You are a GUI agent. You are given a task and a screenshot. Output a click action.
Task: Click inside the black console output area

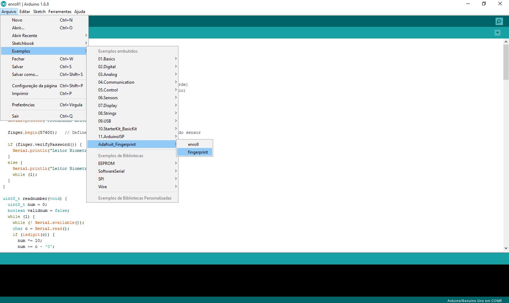click(x=255, y=280)
